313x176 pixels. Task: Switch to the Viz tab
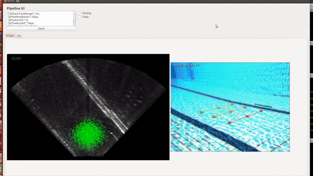19,36
